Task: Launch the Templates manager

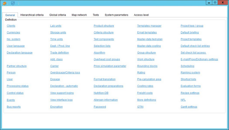Action: pyautogui.click(x=149, y=26)
